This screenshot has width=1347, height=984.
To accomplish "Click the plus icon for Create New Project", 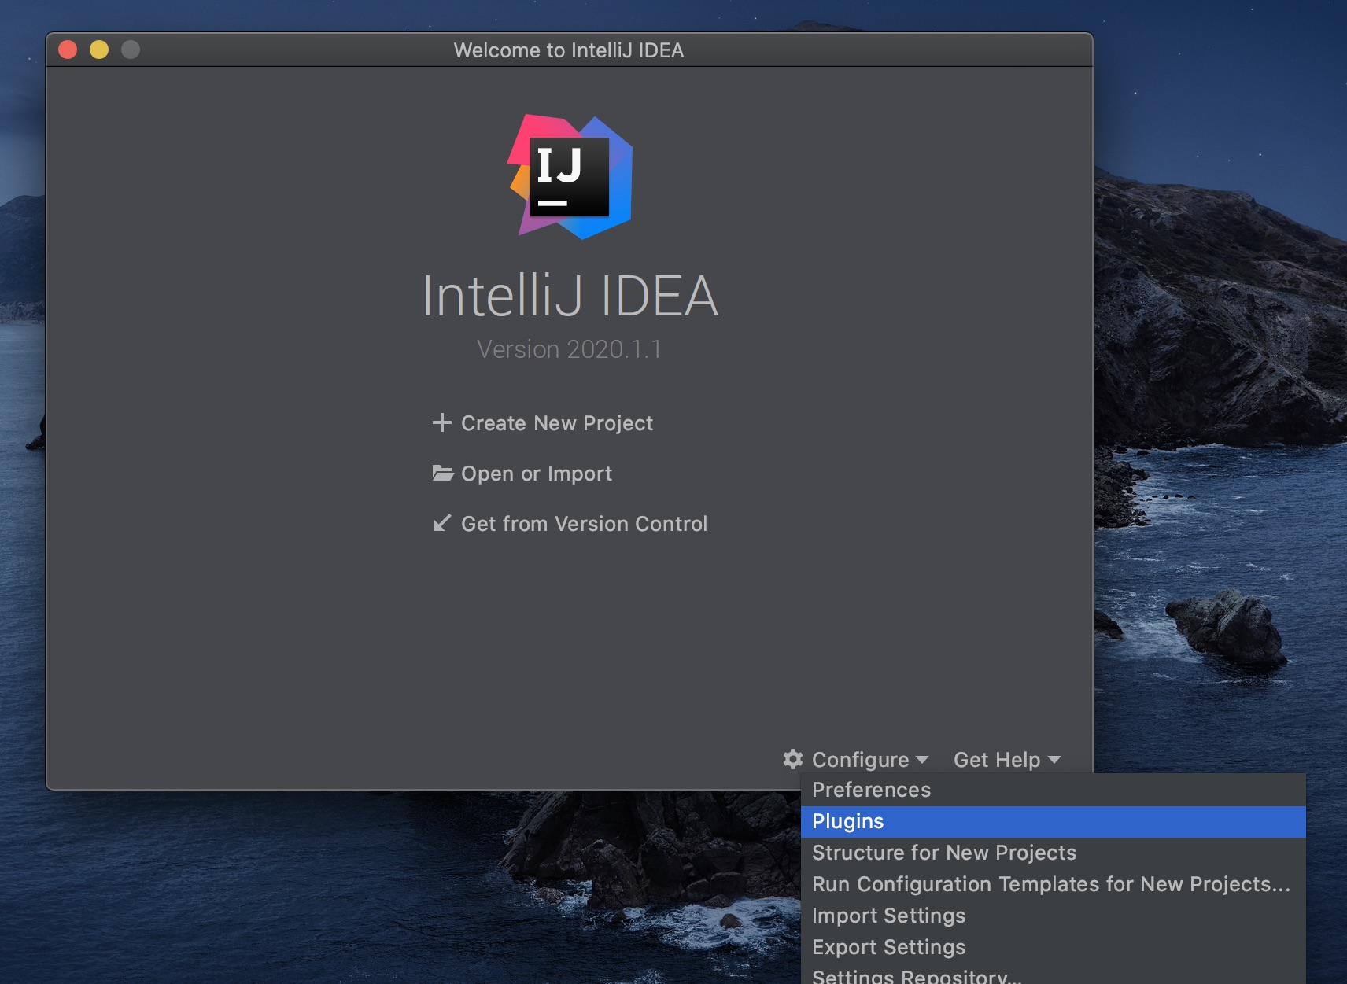I will (442, 423).
